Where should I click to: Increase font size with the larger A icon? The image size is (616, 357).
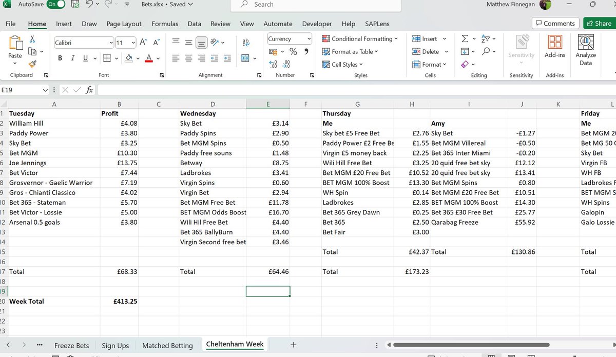144,43
